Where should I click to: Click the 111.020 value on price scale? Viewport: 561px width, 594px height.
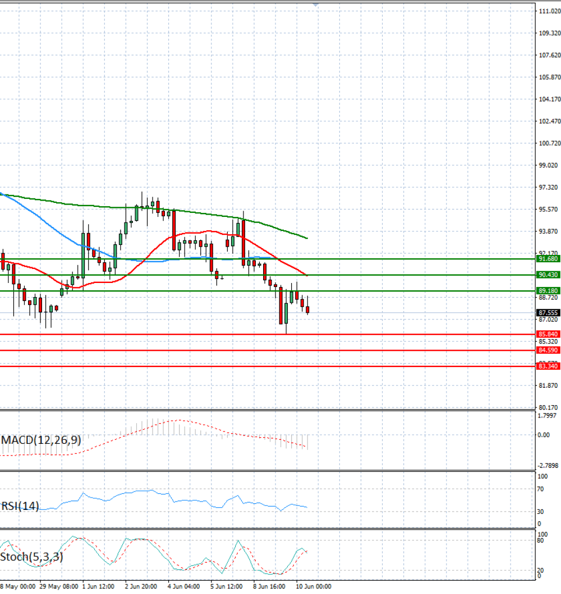coord(550,11)
